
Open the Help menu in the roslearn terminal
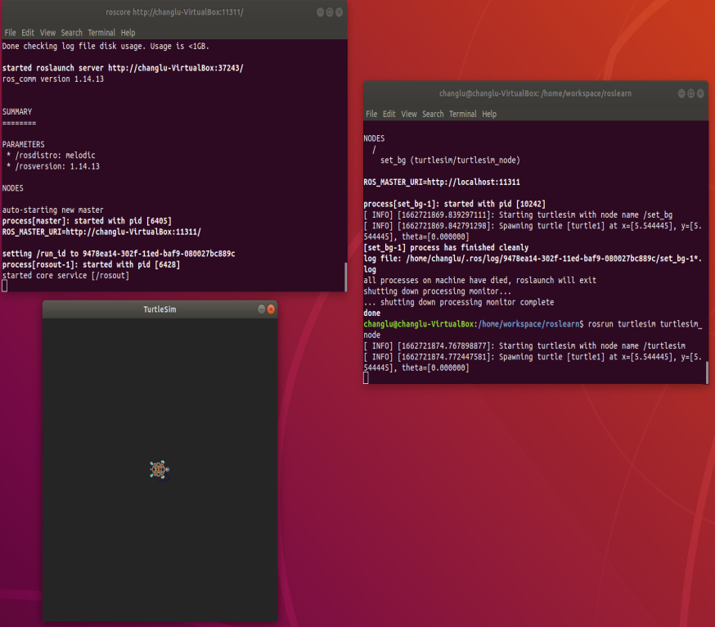[x=489, y=114]
